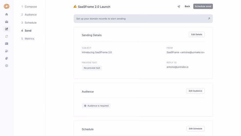Open the domain records setup banner
241x136 pixels.
click(x=143, y=19)
